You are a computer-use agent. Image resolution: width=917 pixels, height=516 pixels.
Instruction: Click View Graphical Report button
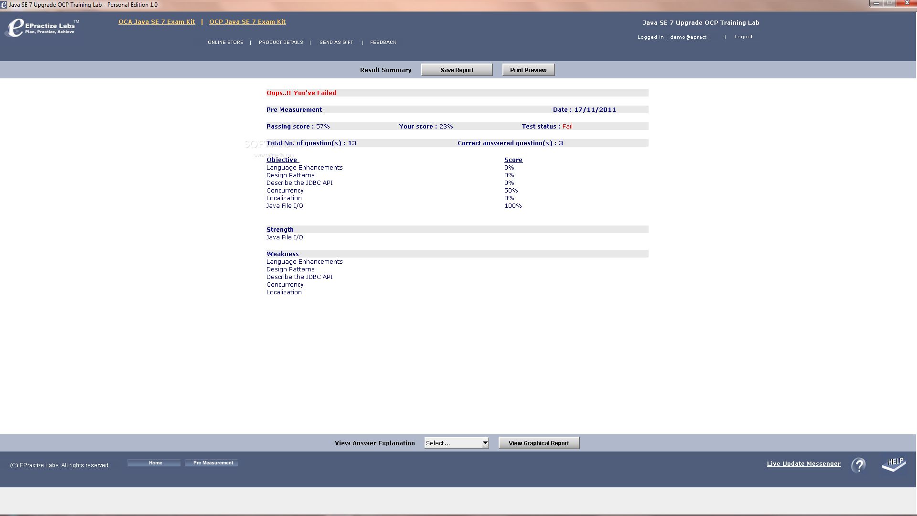click(x=539, y=443)
